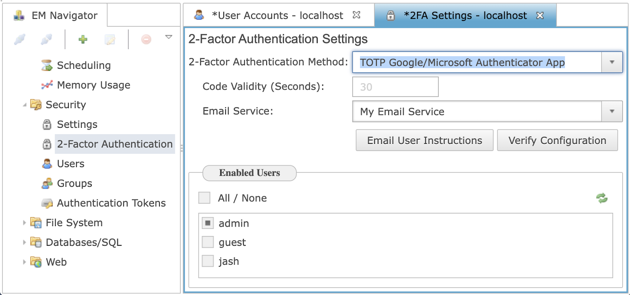This screenshot has width=630, height=295.
Task: Toggle the admin user checkbox
Action: pyautogui.click(x=208, y=223)
